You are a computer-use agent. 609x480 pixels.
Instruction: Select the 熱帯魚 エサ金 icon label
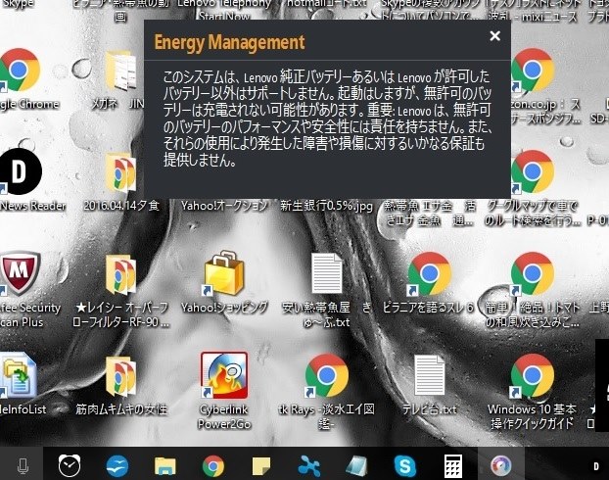pos(429,213)
